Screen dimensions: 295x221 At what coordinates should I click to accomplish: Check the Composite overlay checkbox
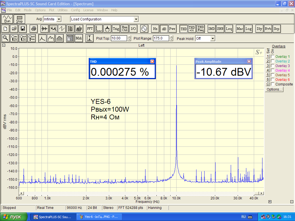(x=273, y=84)
